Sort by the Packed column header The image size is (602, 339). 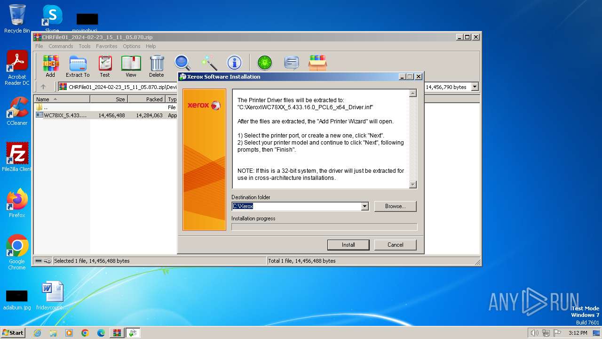click(147, 99)
